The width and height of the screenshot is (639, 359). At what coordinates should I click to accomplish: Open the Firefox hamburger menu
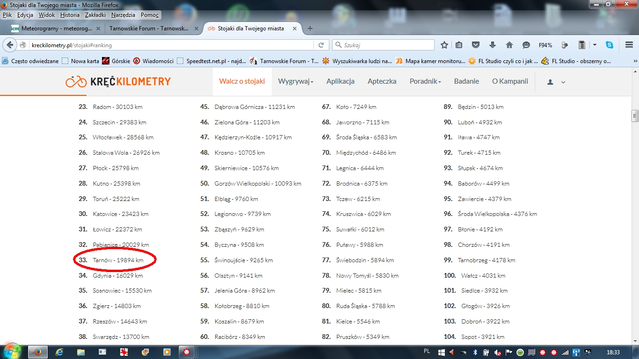point(629,45)
